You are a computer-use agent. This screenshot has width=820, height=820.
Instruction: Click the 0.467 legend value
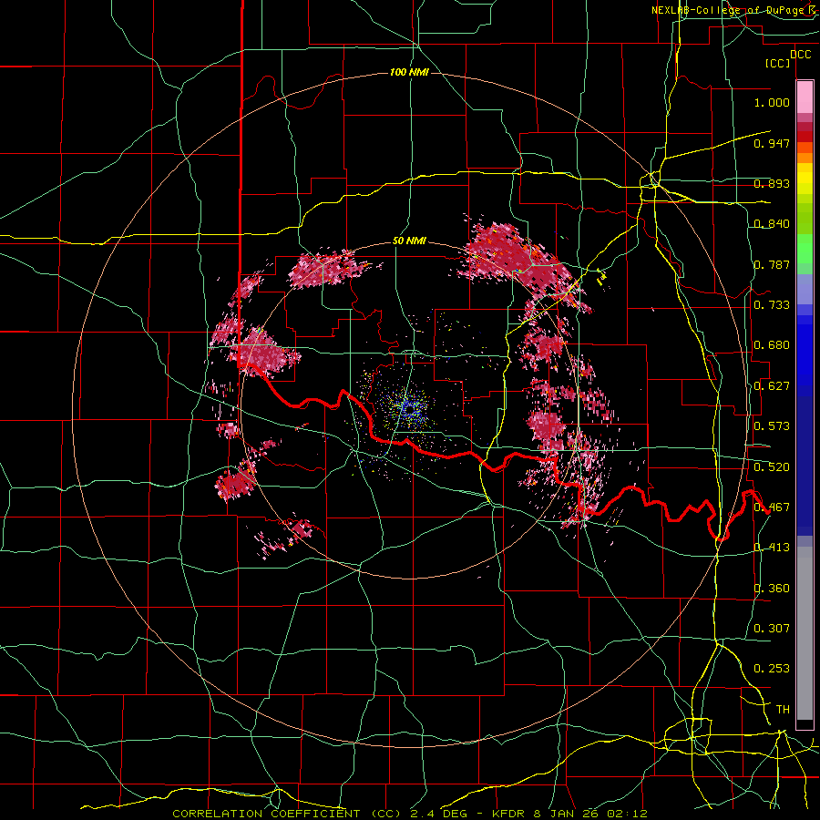772,507
